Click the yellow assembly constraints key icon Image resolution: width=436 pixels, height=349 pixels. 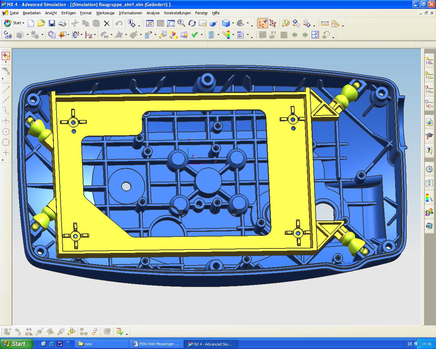[x=71, y=331]
